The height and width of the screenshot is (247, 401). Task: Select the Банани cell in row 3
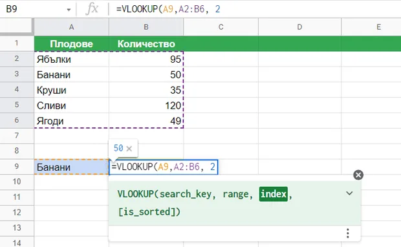[72, 74]
